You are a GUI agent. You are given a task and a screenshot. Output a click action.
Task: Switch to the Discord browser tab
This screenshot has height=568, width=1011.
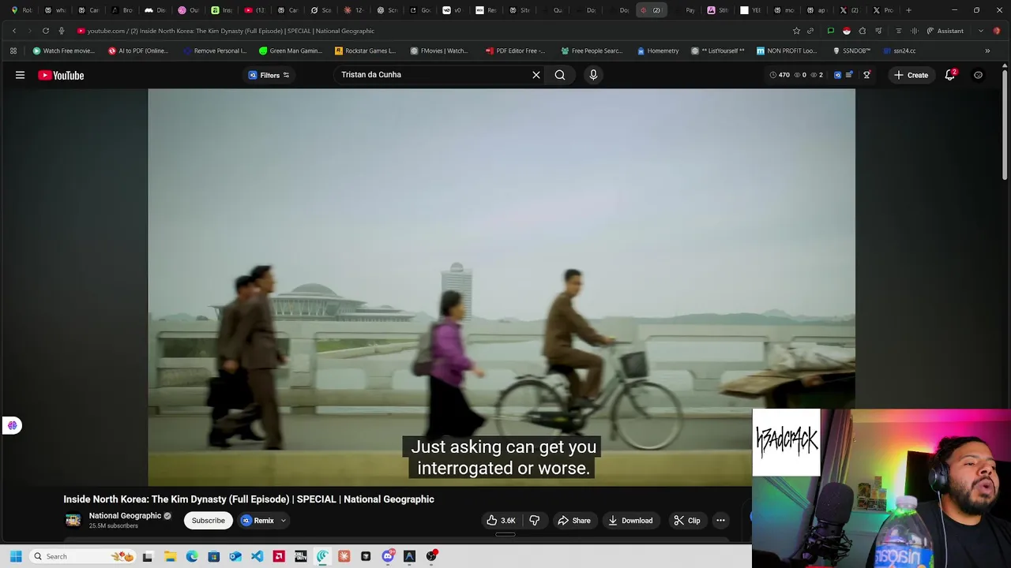155,10
